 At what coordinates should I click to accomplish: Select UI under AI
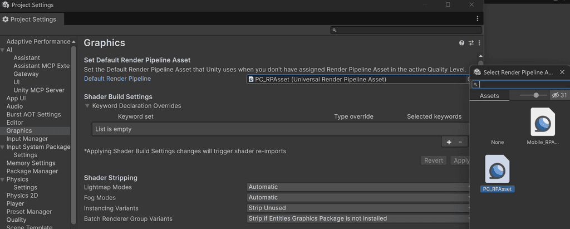pos(17,82)
